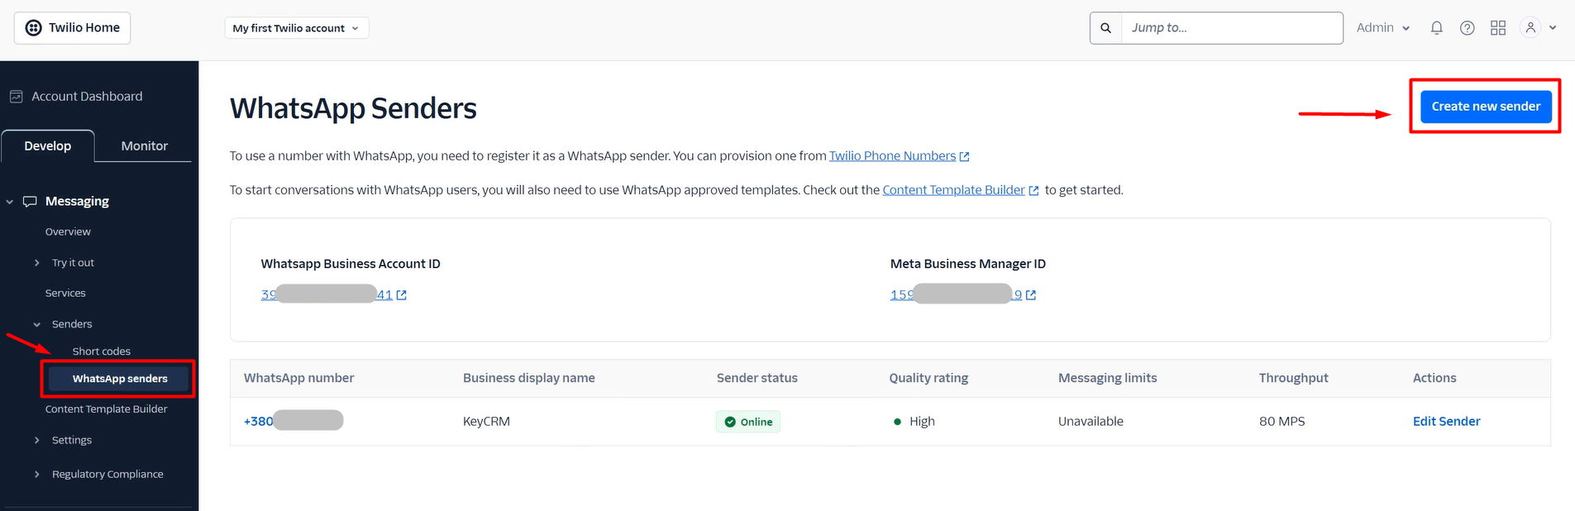
Task: Open the products grid icon
Action: pos(1498,28)
